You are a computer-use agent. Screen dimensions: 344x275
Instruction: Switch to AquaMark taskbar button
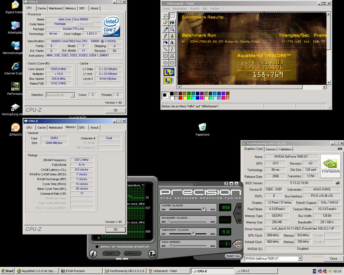click(x=37, y=271)
